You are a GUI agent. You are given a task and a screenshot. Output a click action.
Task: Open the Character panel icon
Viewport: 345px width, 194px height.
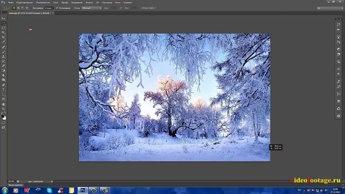click(x=339, y=69)
